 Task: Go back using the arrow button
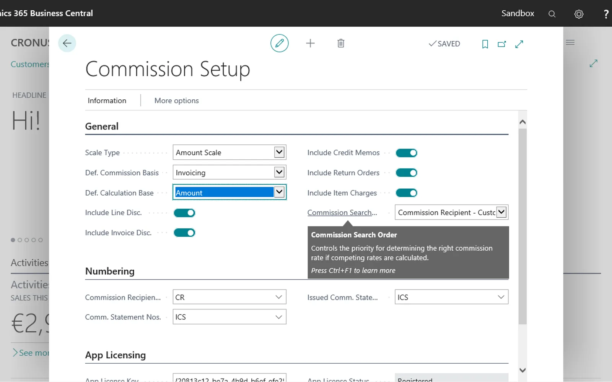67,43
